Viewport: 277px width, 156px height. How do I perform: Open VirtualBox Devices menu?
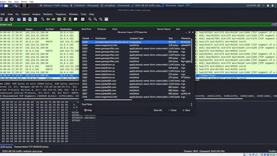24,2
